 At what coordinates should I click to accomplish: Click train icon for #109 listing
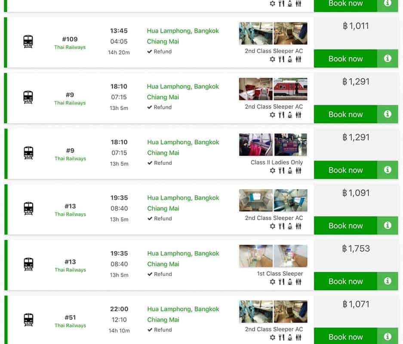tap(28, 42)
